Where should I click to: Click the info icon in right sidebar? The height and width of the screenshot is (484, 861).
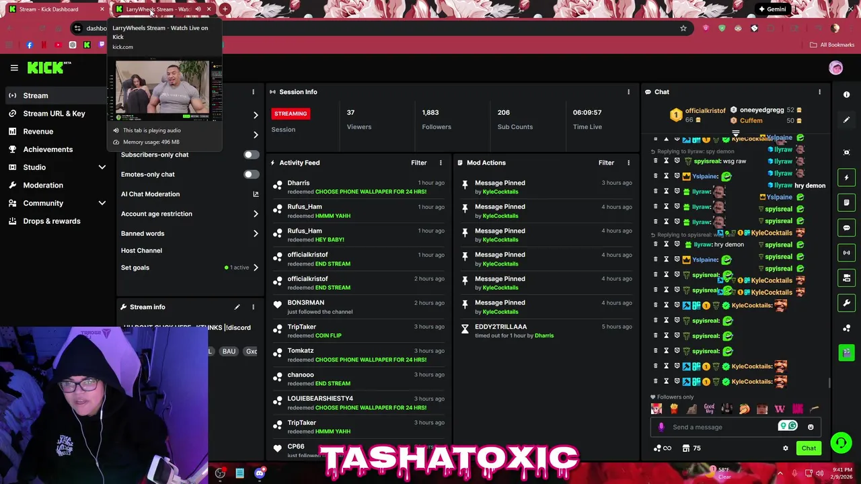[x=847, y=95]
